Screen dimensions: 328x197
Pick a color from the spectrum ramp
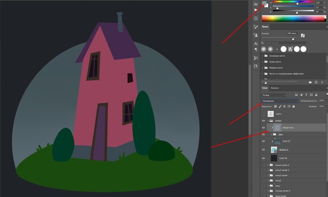click(294, 18)
